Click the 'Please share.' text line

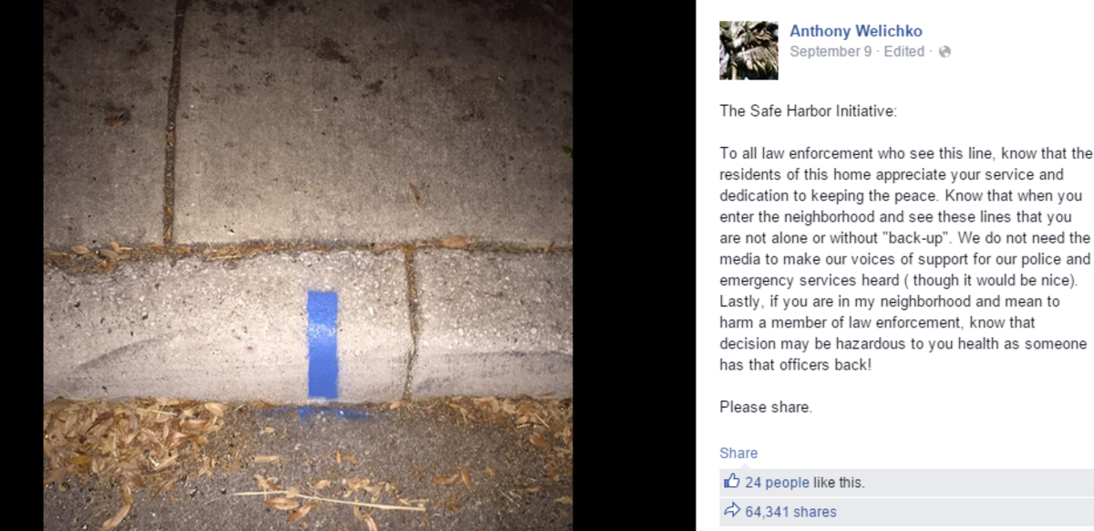click(x=765, y=407)
